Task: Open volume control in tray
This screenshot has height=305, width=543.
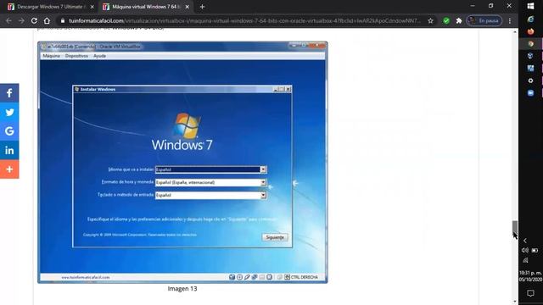Action: tap(525, 251)
